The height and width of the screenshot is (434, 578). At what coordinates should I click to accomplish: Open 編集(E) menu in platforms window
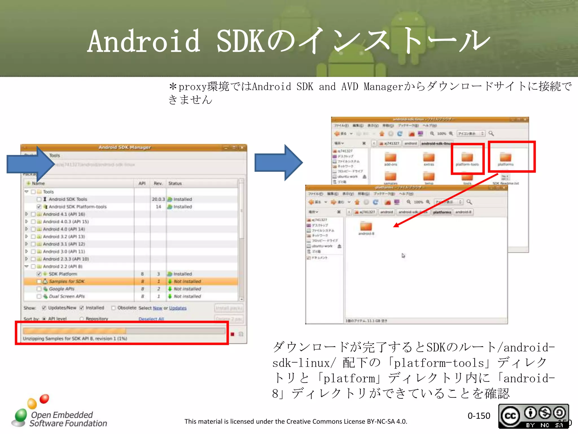click(x=332, y=194)
